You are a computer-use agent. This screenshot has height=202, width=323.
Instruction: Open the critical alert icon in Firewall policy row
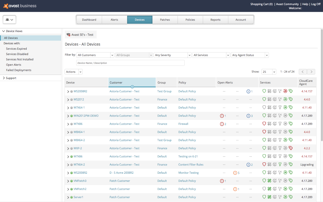pyautogui.click(x=222, y=124)
